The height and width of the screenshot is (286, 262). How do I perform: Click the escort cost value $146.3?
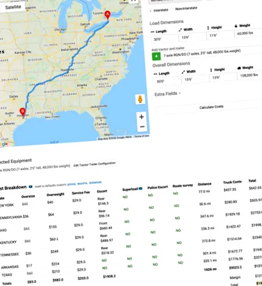pos(103,203)
